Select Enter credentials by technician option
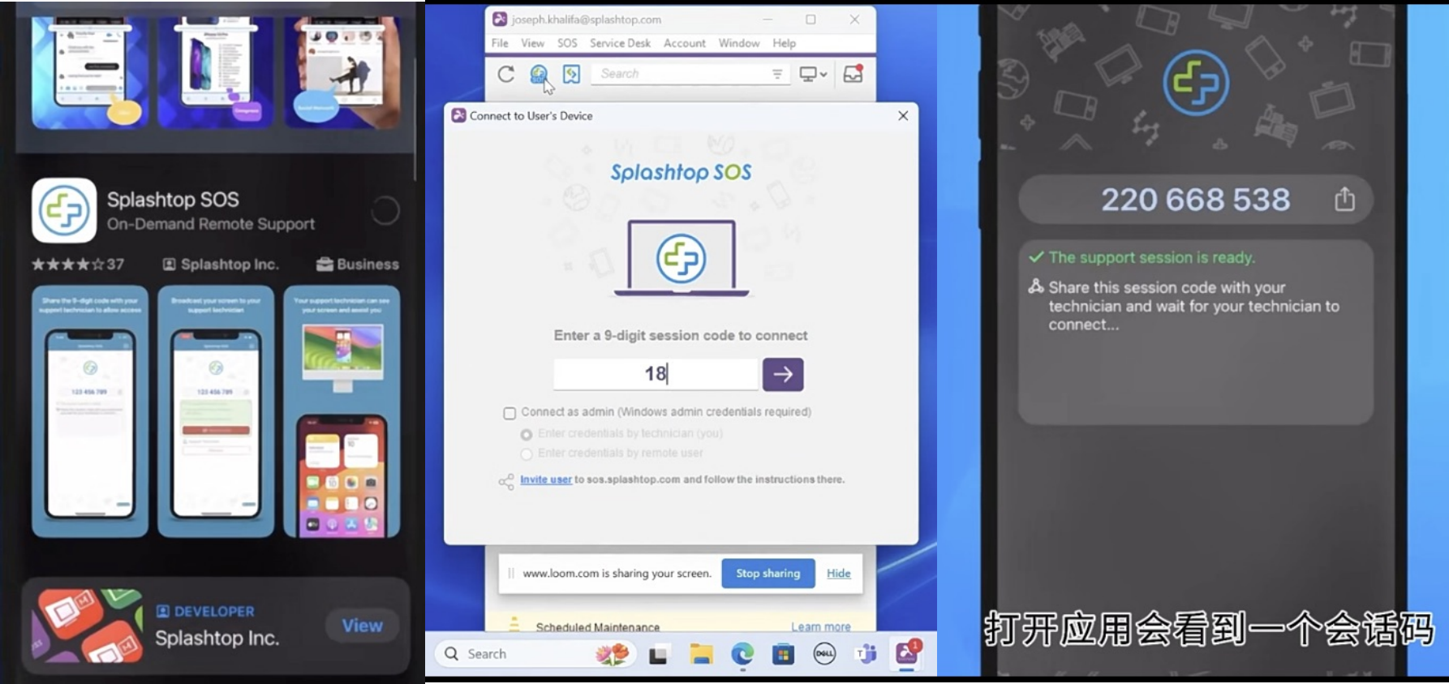Image resolution: width=1449 pixels, height=684 pixels. coord(527,434)
